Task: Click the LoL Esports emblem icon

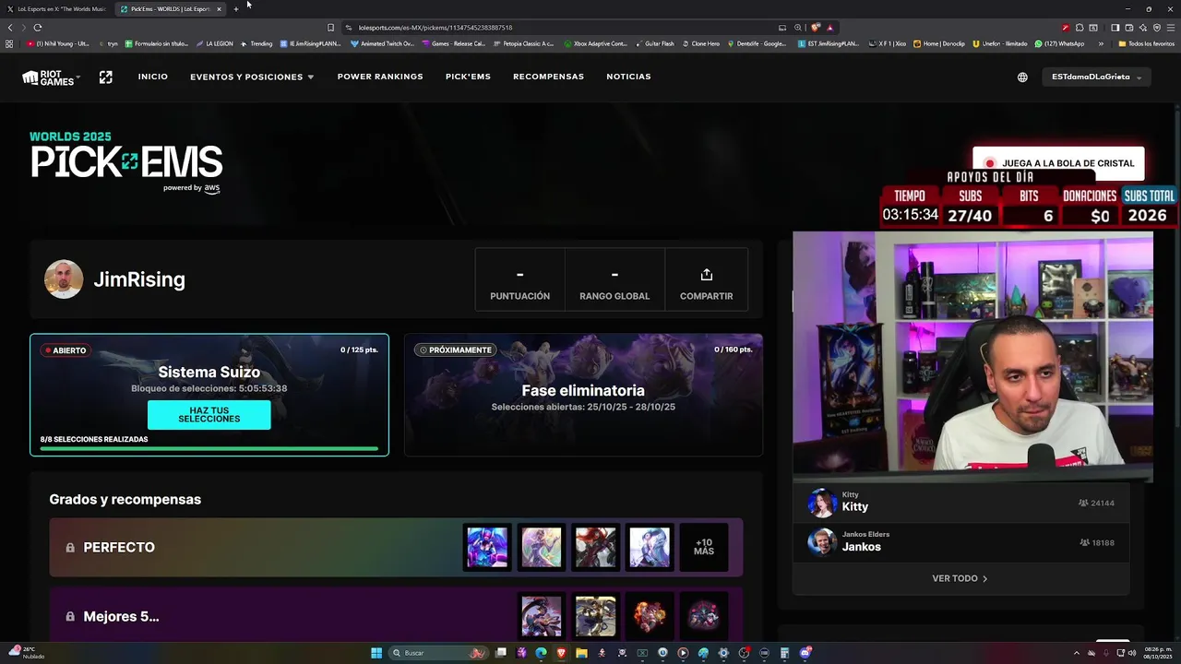Action: (106, 77)
